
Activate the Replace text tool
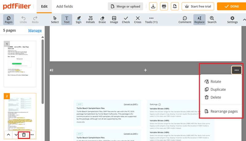pyautogui.click(x=199, y=20)
